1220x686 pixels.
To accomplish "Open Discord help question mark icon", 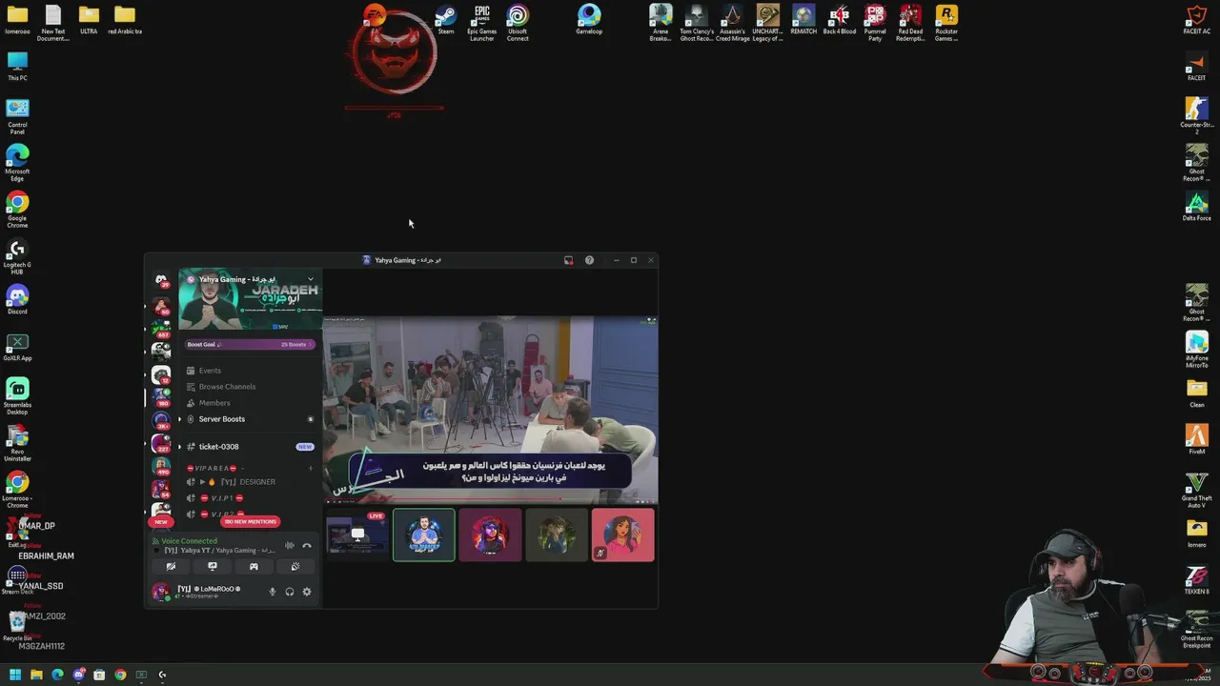I will [589, 260].
